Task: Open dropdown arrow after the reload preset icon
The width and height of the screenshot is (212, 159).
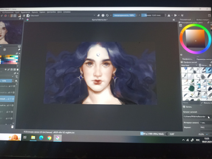Action: point(111,15)
